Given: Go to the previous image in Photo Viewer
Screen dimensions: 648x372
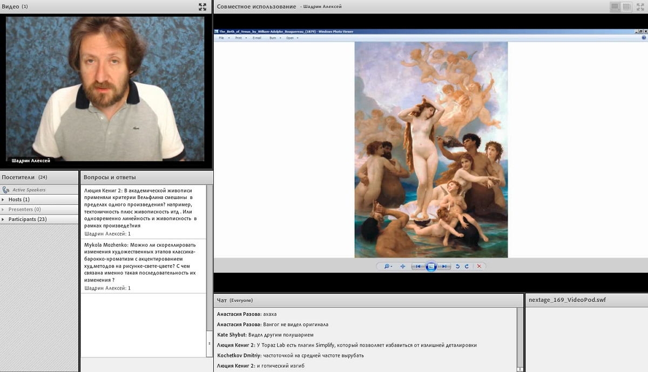Looking at the screenshot, I should pos(418,266).
